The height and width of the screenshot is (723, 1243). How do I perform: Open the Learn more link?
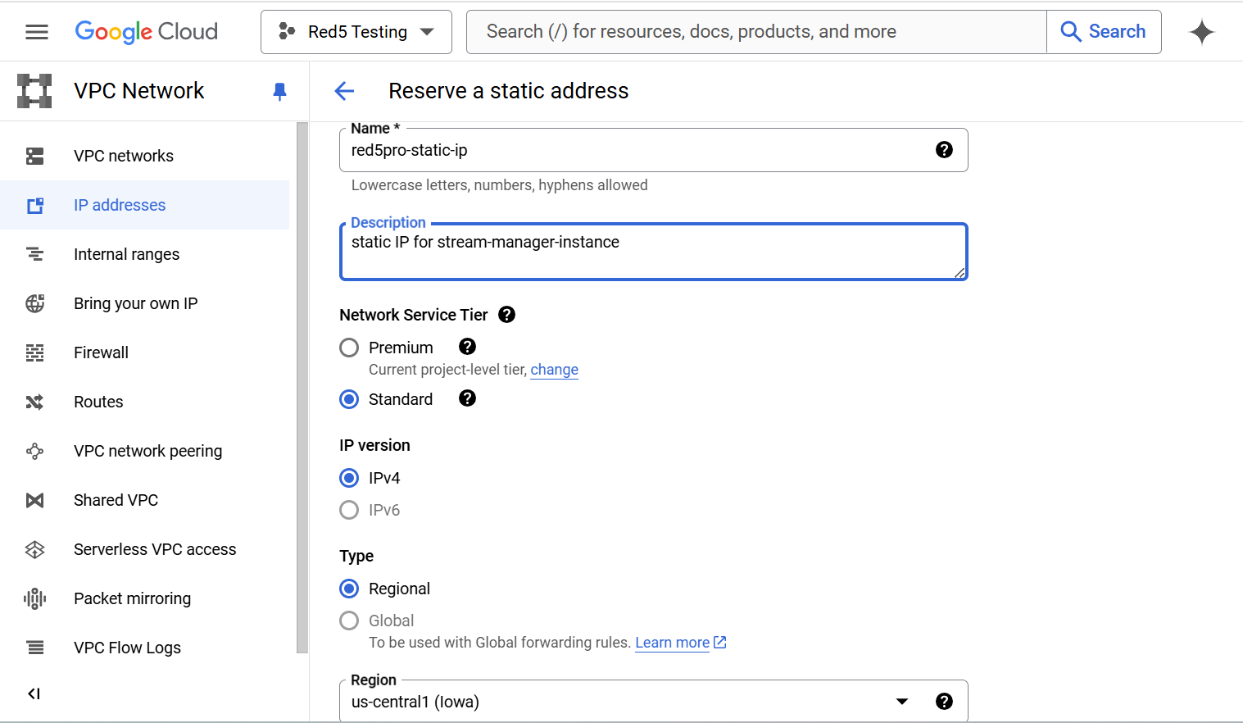click(x=673, y=643)
